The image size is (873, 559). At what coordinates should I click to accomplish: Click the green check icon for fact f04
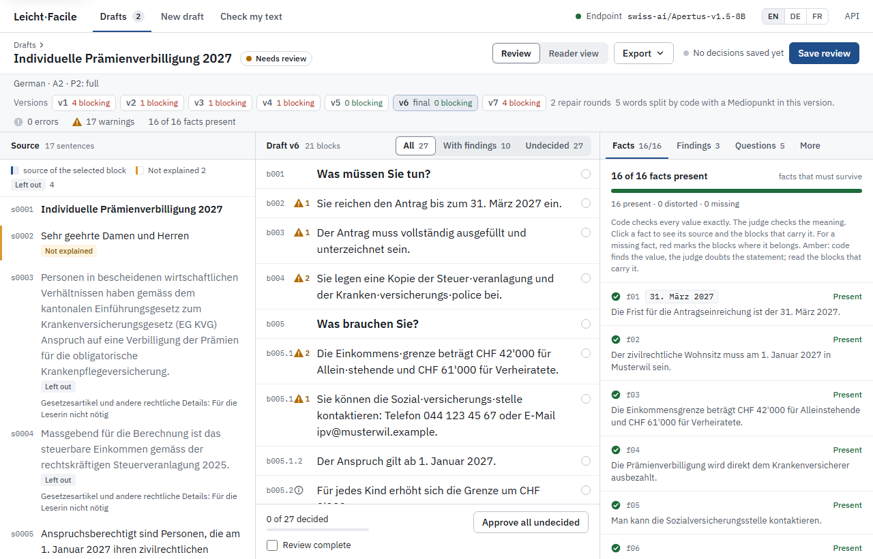point(616,450)
